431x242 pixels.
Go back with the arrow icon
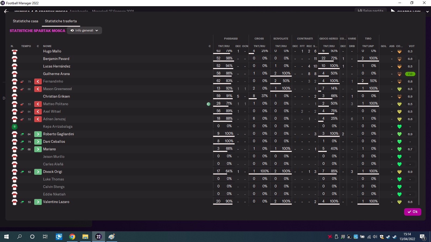(x=6, y=11)
